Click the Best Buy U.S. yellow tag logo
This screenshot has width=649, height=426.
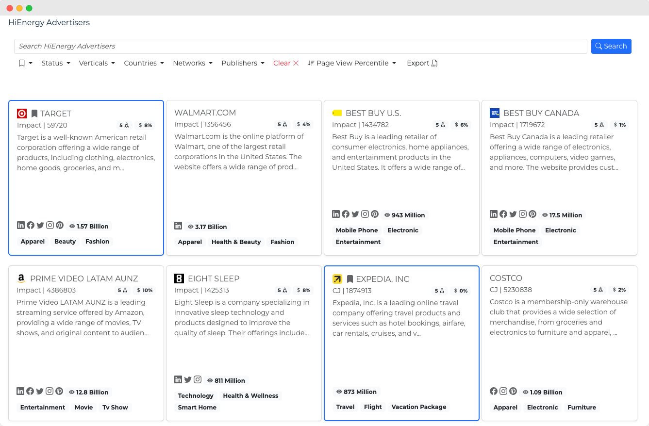(x=337, y=113)
